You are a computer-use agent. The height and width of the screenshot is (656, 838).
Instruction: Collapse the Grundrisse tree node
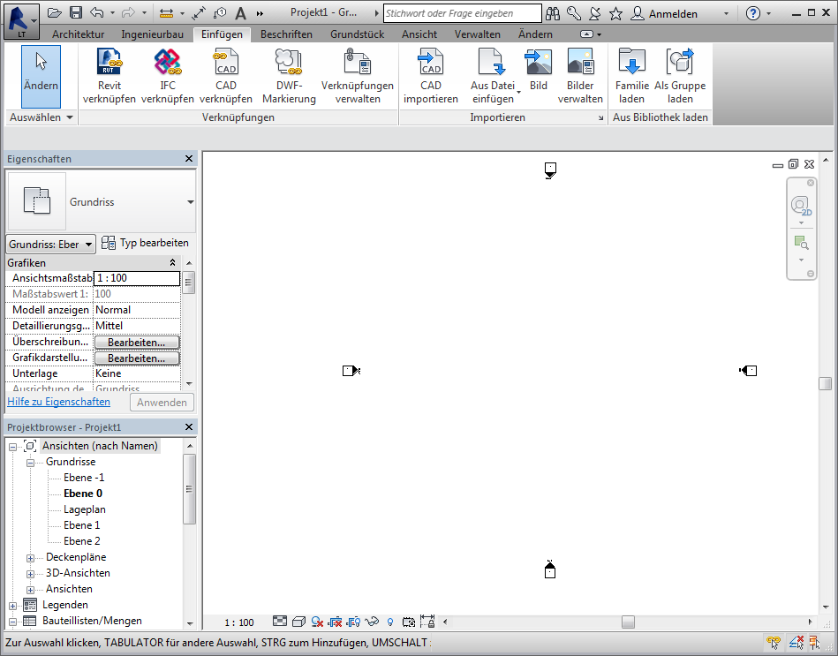30,463
